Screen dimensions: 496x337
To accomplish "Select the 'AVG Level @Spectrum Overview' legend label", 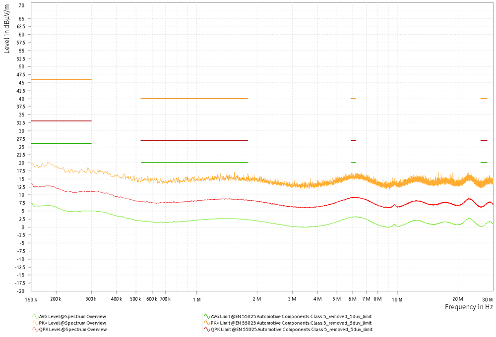I will (72, 316).
